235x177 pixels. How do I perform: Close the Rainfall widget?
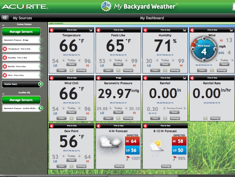145,78
